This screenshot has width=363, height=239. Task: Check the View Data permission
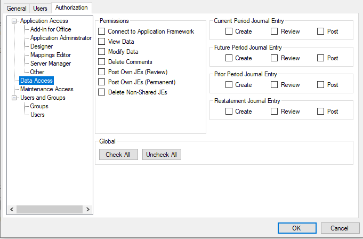point(102,42)
